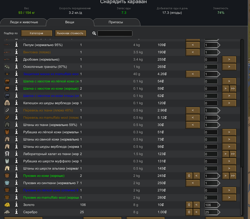Image resolution: width=250 pixels, height=219 pixels.
Task: Open info for Золото item
Action: point(16,205)
